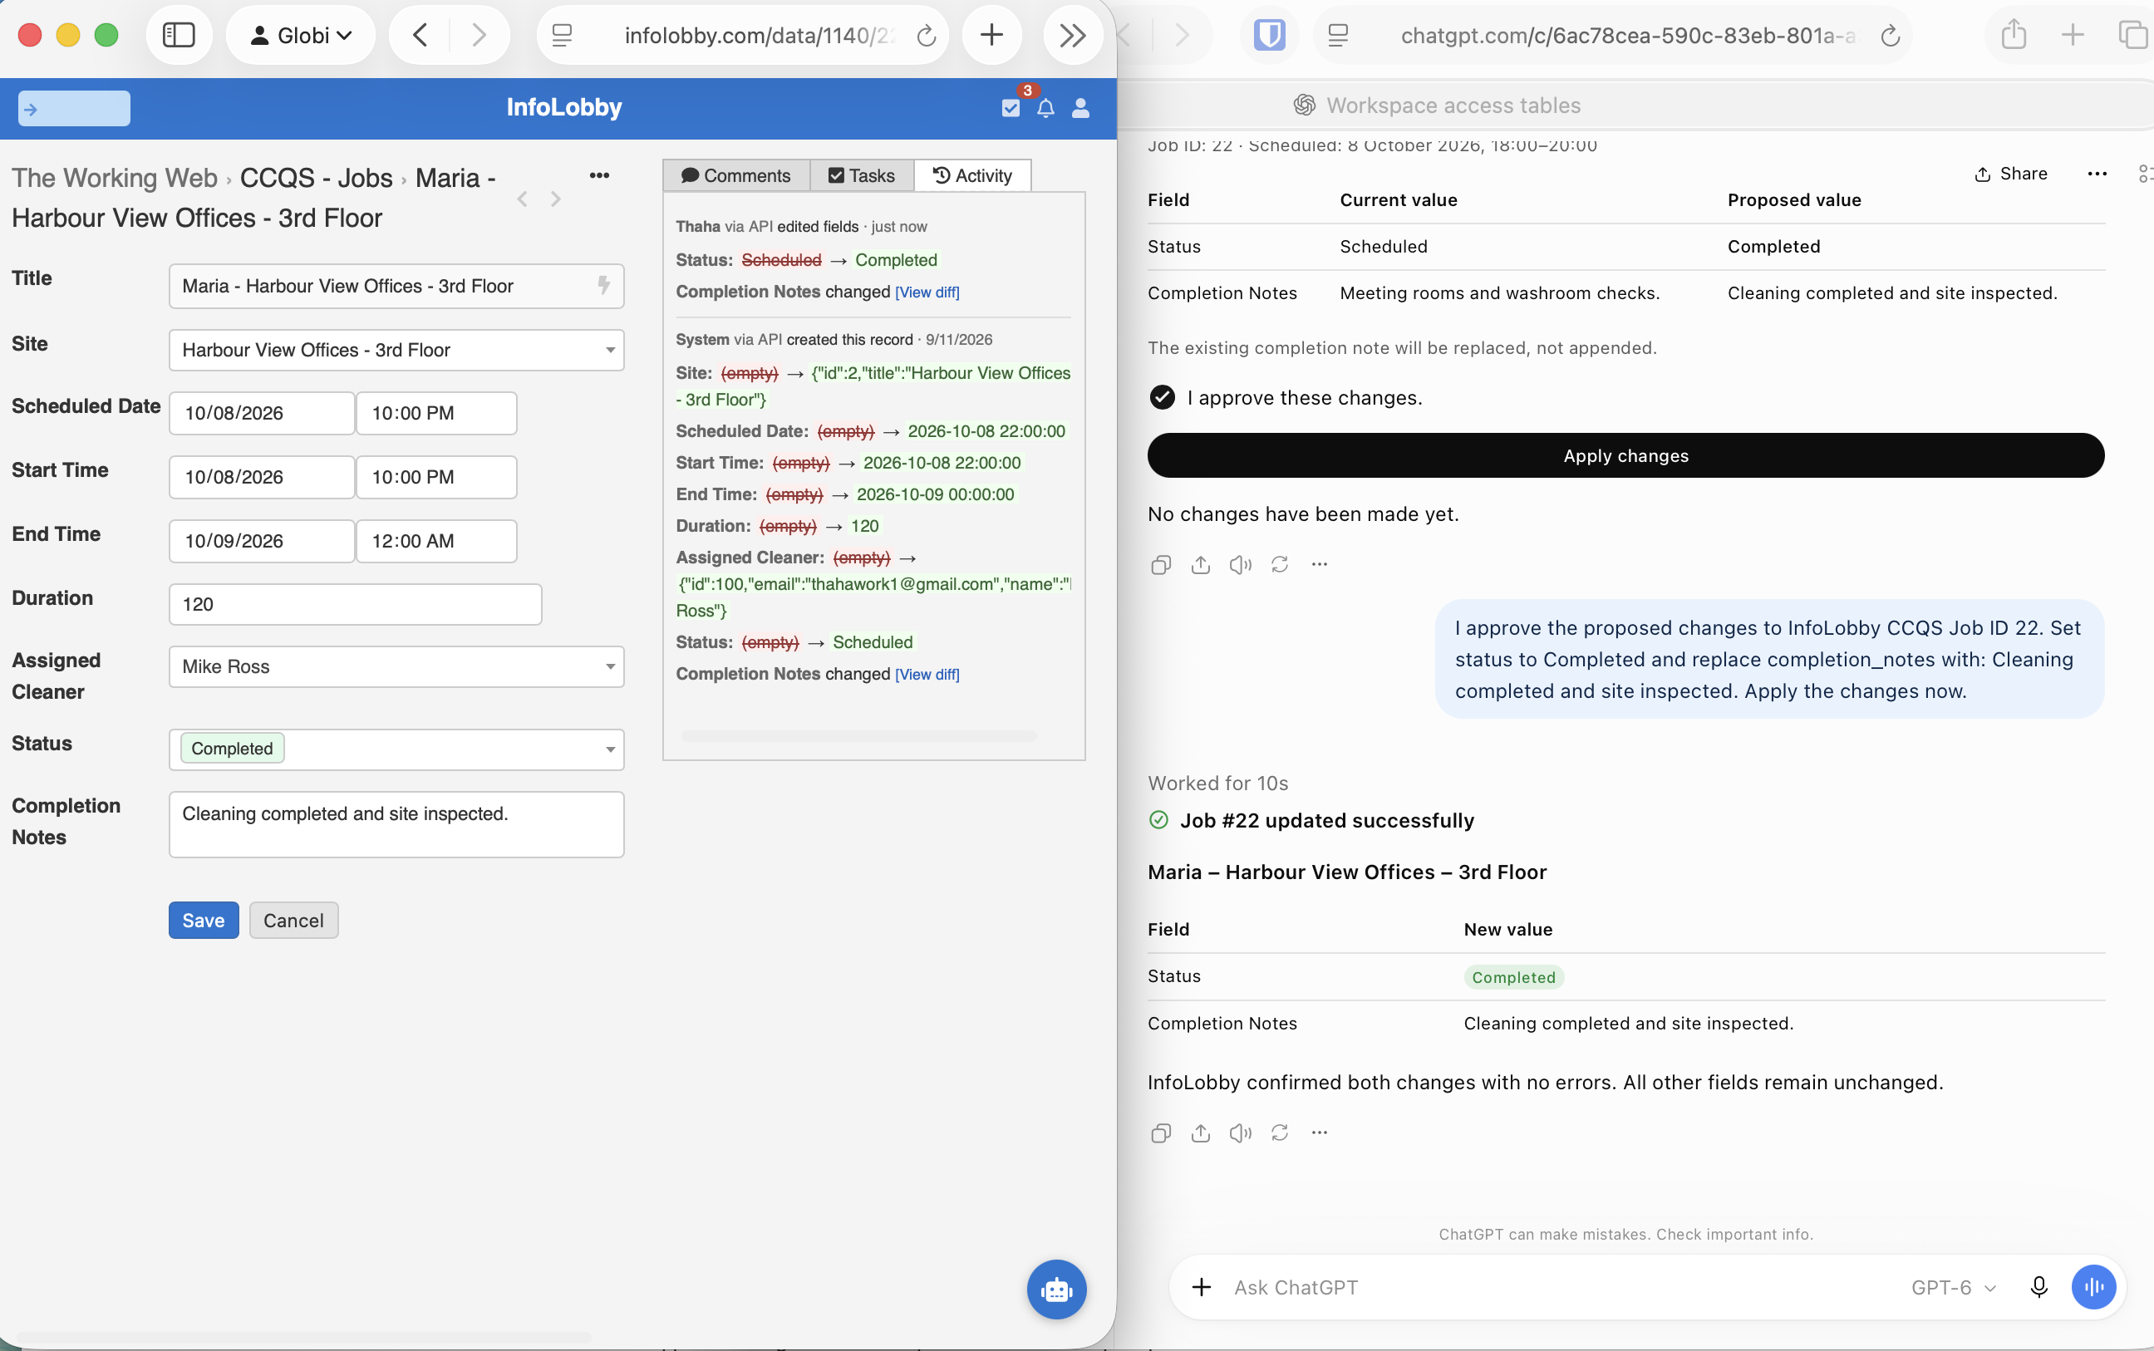Reload the chatgpt.com page

click(1890, 36)
